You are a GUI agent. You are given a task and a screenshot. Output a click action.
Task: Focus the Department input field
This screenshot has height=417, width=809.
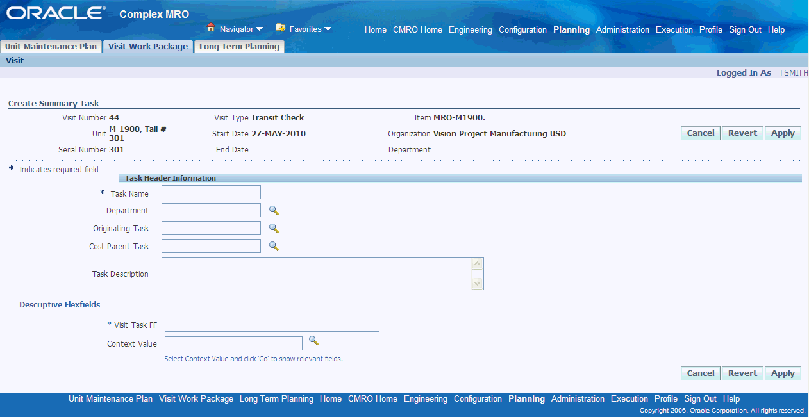coord(211,210)
